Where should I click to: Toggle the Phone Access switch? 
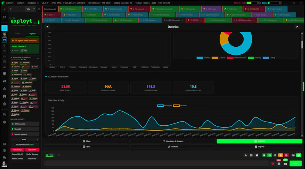pos(25,124)
